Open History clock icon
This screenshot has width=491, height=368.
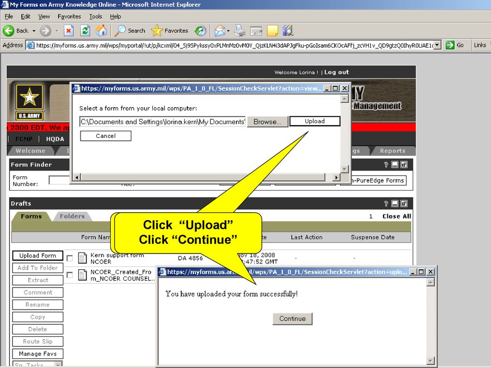point(200,31)
